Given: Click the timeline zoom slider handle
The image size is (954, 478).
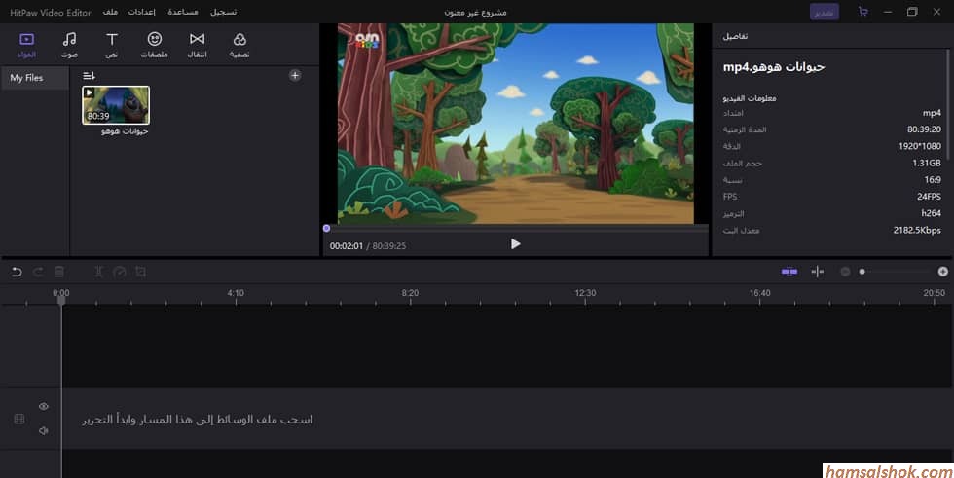Looking at the screenshot, I should pyautogui.click(x=862, y=272).
